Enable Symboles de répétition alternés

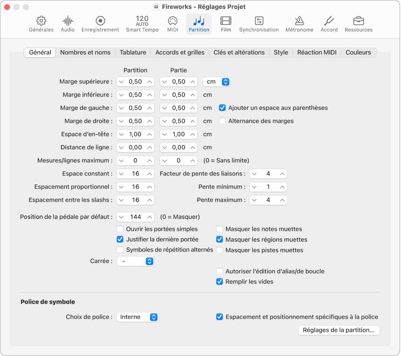point(120,250)
